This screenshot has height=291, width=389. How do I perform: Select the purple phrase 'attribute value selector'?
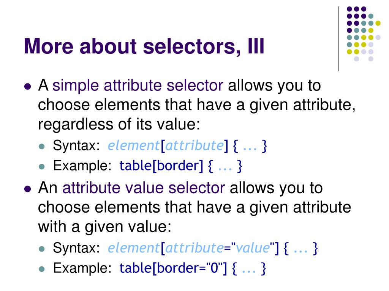coord(144,188)
